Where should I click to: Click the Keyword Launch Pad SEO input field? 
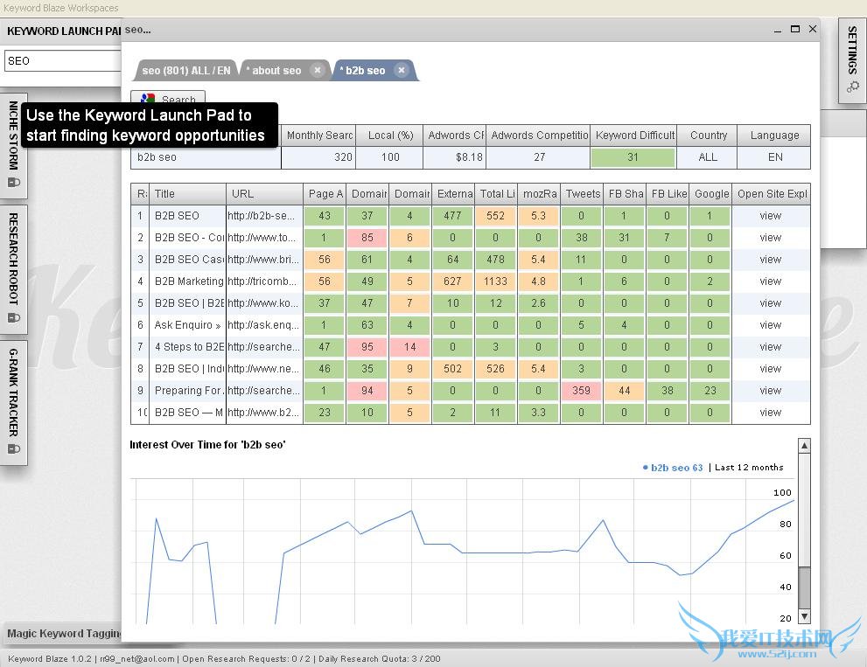click(61, 61)
